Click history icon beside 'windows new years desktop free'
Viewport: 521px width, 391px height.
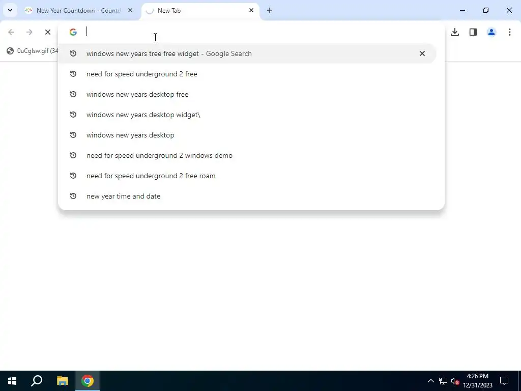point(73,94)
